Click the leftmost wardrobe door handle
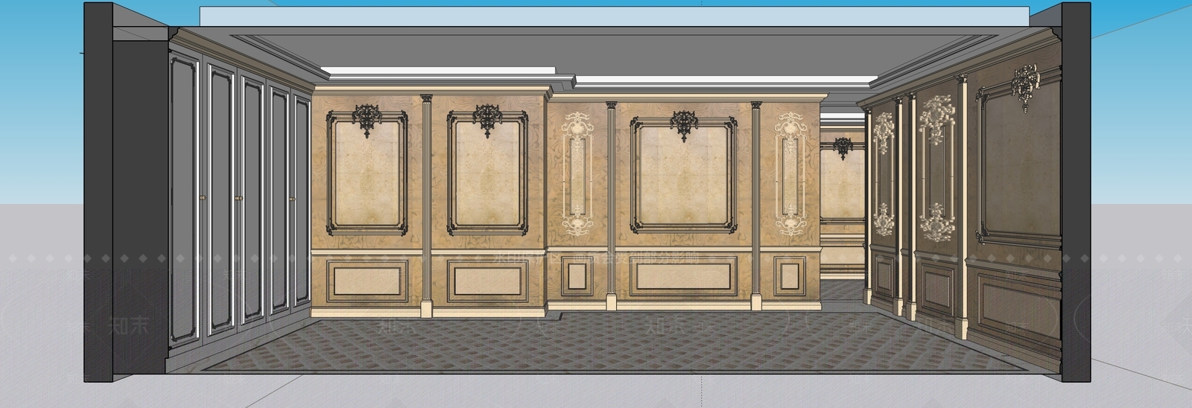Image resolution: width=1192 pixels, height=408 pixels. (203, 197)
